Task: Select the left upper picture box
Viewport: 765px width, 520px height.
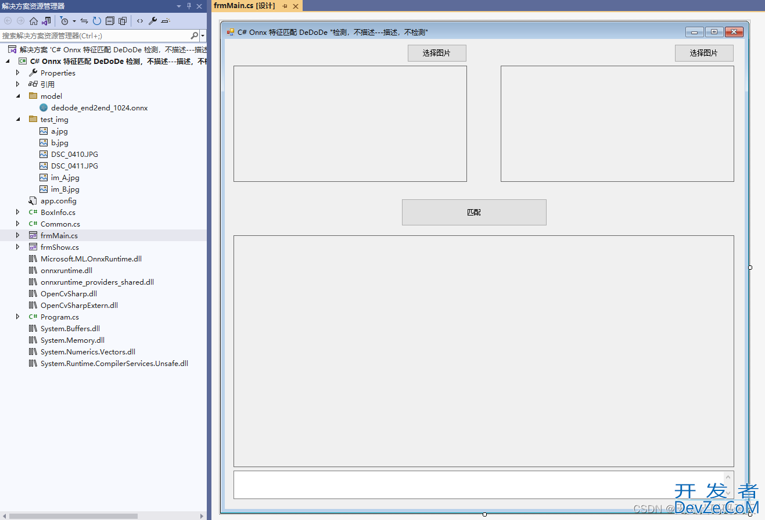Action: point(350,124)
